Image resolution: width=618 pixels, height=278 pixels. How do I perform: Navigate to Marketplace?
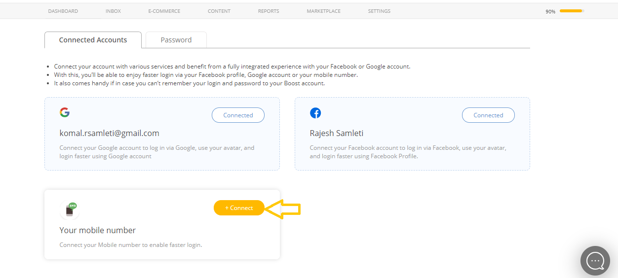323,11
